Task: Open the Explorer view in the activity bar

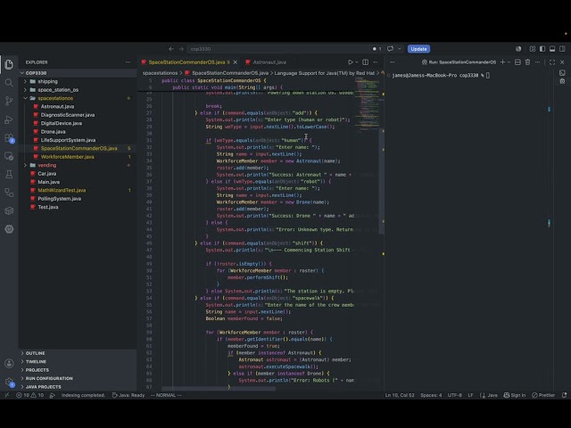Action: coord(9,64)
